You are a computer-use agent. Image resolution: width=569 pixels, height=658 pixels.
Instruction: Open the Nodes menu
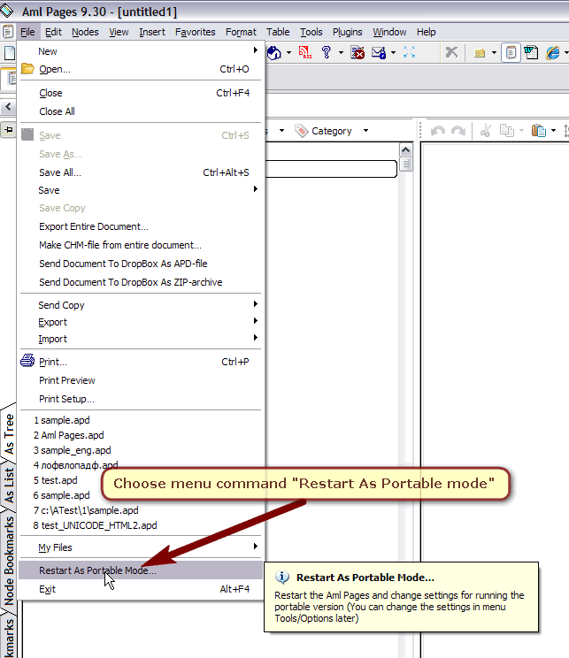(85, 32)
